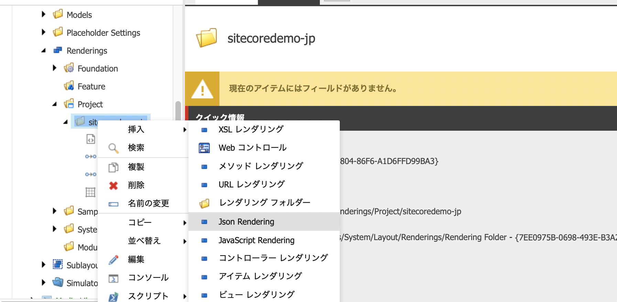Click the Rendering Folder template path text
This screenshot has width=617, height=302.
tap(478, 237)
